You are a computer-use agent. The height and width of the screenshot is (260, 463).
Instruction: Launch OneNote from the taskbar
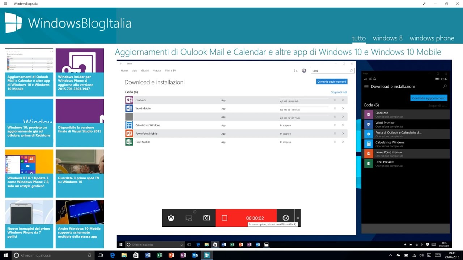click(183, 255)
